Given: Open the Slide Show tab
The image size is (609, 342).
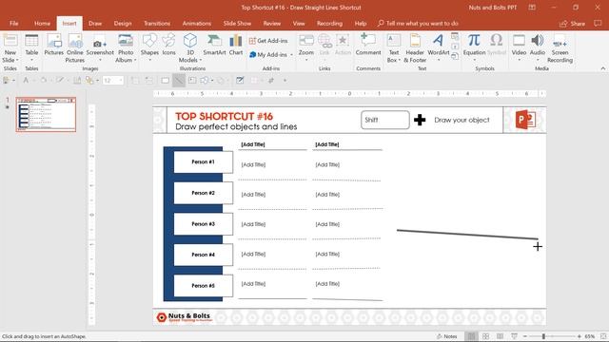Looking at the screenshot, I should (237, 23).
